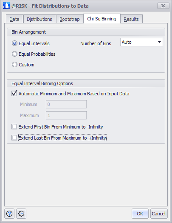The image size is (172, 223).
Task: Click the OK button
Action: coord(140,214)
